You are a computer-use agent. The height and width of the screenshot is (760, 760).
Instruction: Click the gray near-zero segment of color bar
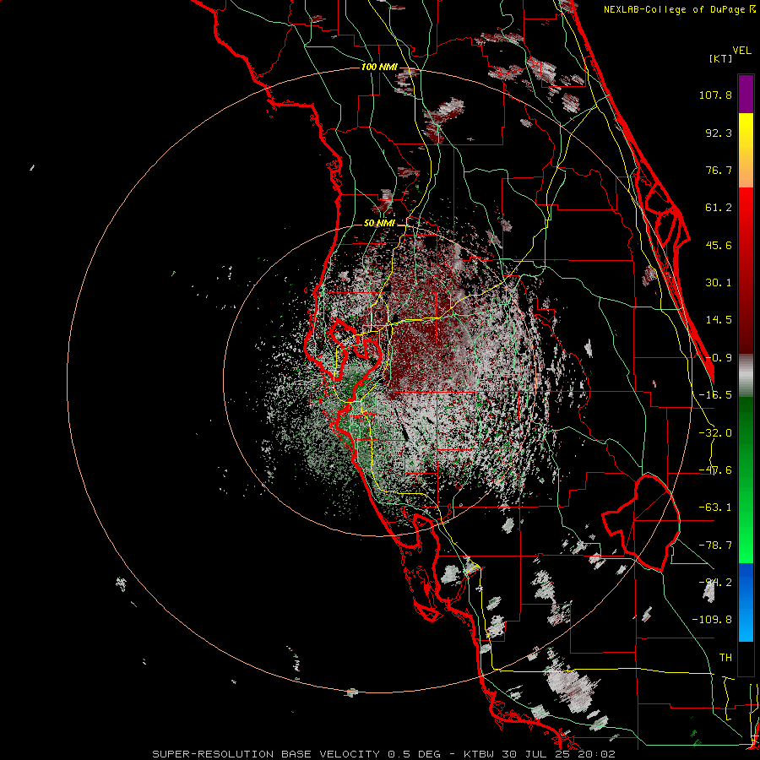coord(746,376)
